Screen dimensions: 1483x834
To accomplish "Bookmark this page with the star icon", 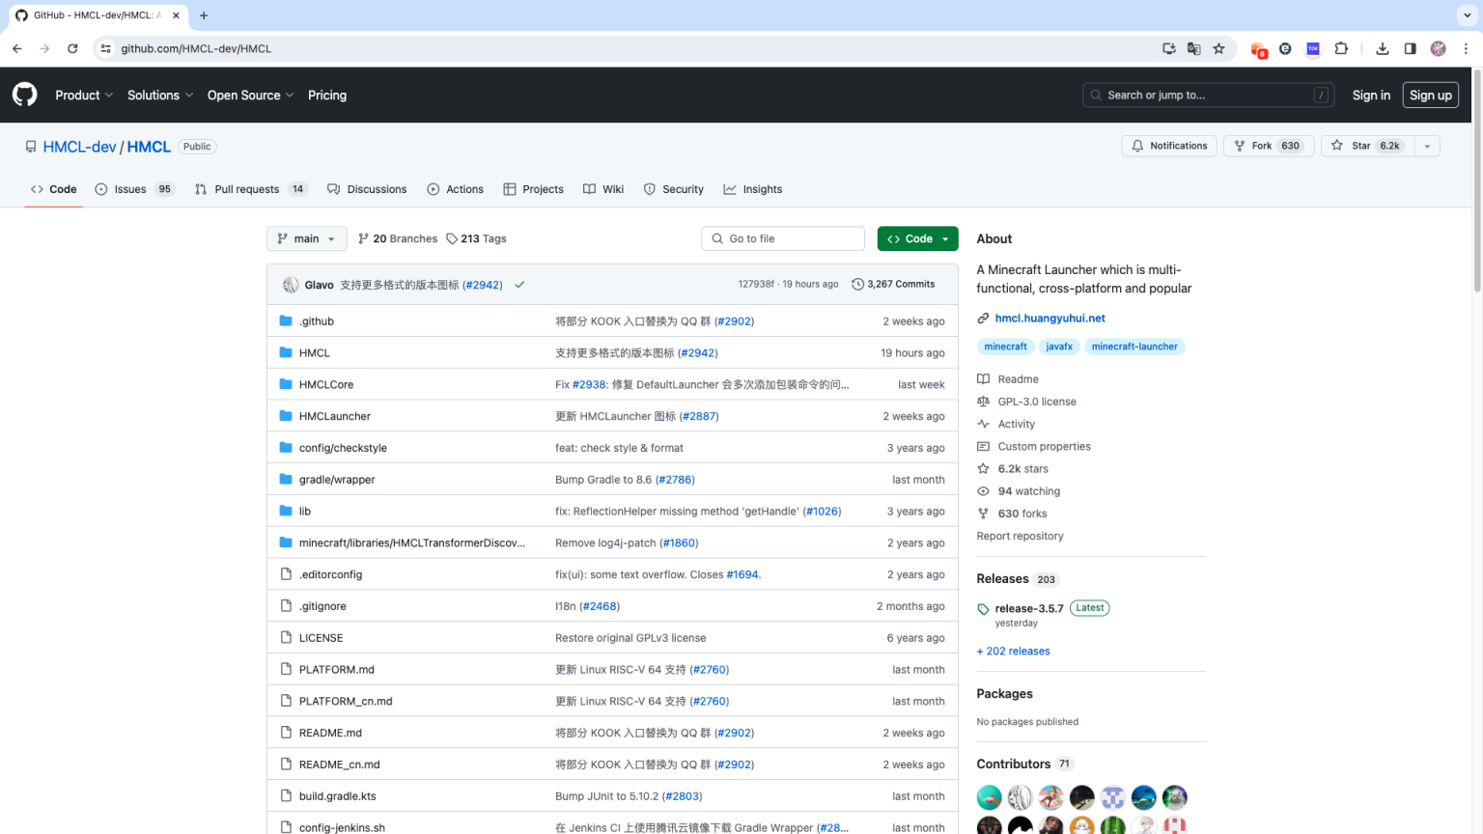I will coord(1218,48).
